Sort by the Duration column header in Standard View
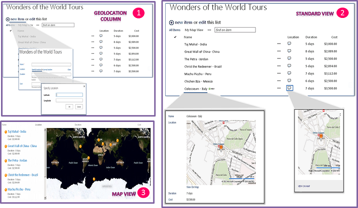The height and width of the screenshot is (208, 358). pos(311,37)
